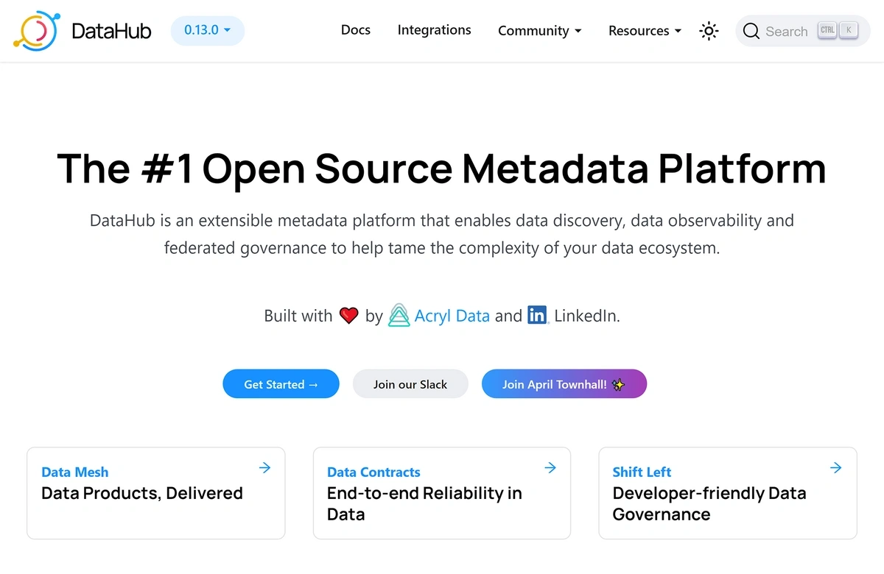This screenshot has width=884, height=574.
Task: Click the Data Mesh card arrow icon
Action: click(265, 467)
